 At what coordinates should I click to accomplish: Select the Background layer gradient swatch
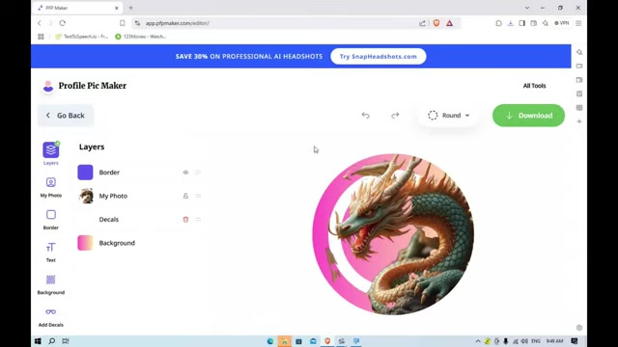[85, 243]
